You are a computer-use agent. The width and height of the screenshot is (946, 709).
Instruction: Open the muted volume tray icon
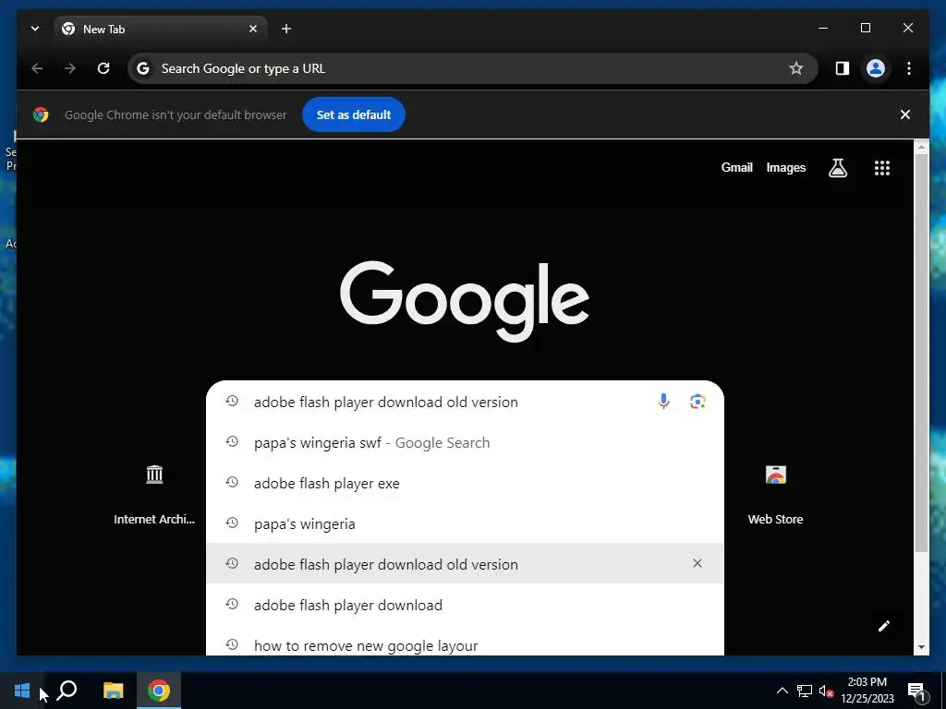point(826,691)
